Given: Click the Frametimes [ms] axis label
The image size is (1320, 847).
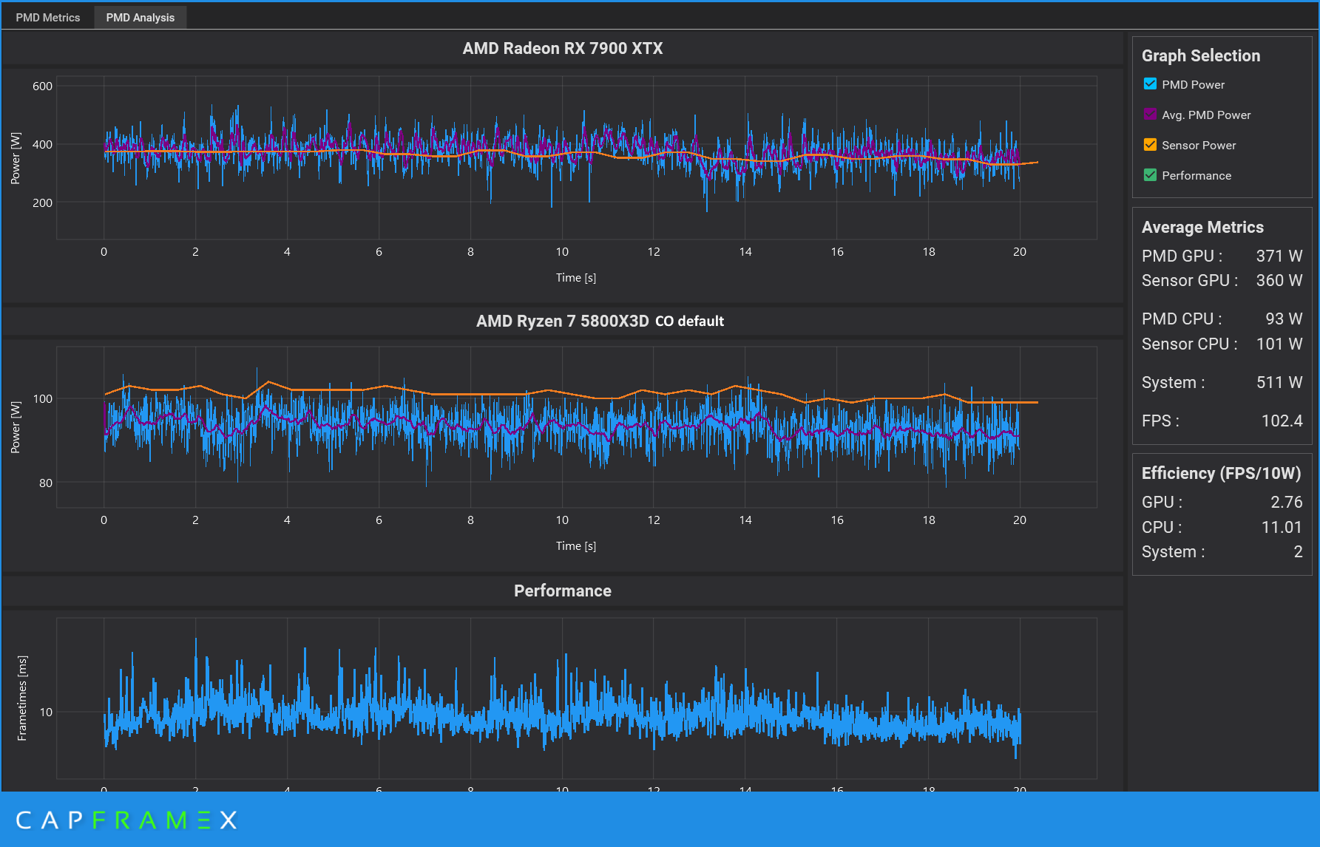Looking at the screenshot, I should coord(22,698).
